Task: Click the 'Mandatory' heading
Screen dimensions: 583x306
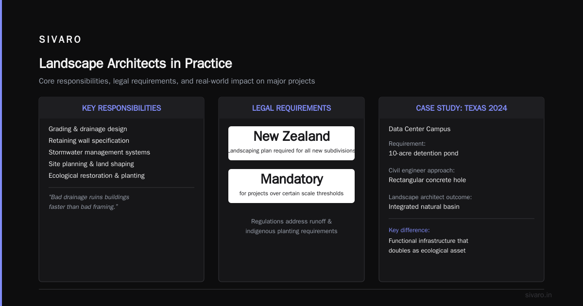Action: 291,179
